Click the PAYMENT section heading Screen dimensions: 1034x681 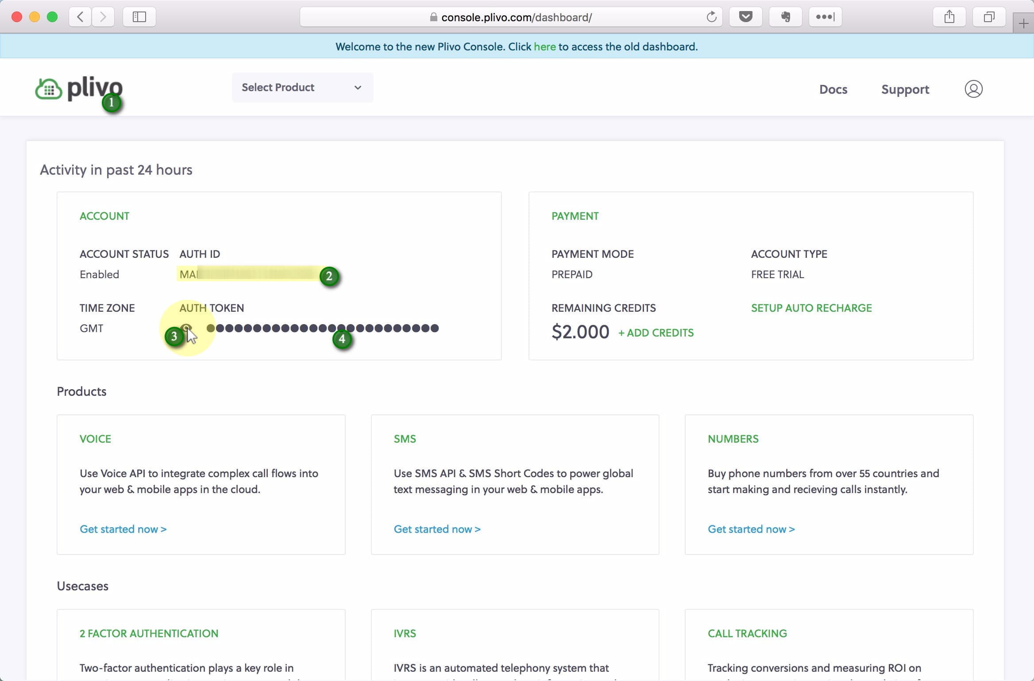coord(575,216)
